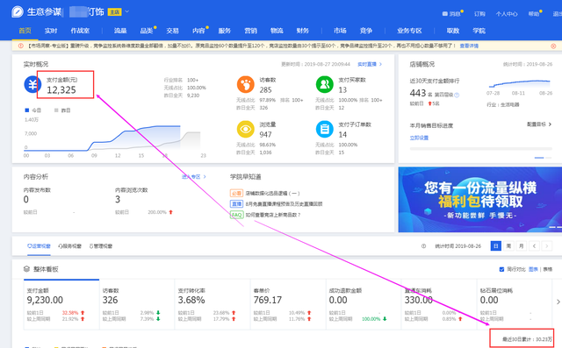Select the 支付转化率 3.68% metric card
Viewport: 562px width, 348px height.
click(x=213, y=304)
